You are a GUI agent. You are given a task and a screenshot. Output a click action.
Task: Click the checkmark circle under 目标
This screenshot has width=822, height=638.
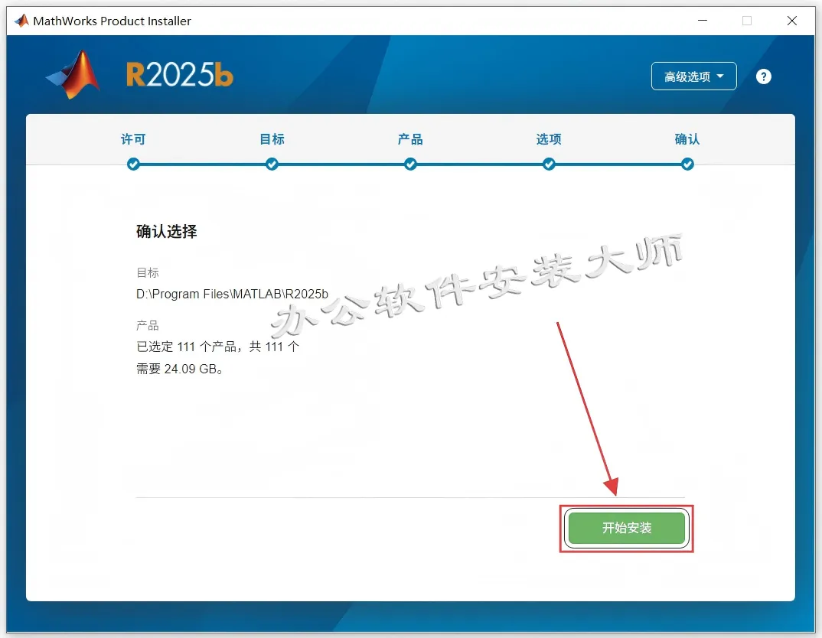point(272,164)
